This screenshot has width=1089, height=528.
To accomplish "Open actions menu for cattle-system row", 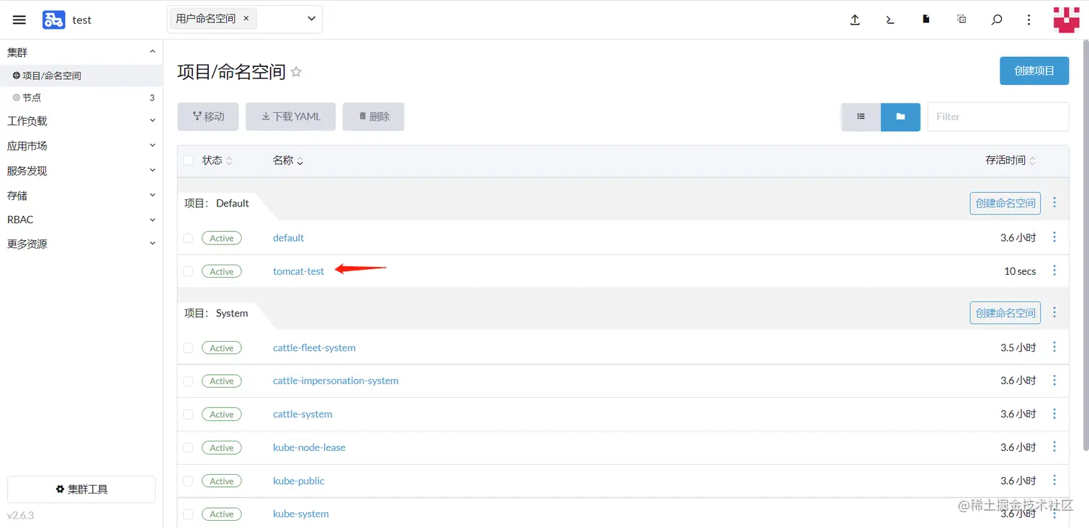I will click(1054, 414).
